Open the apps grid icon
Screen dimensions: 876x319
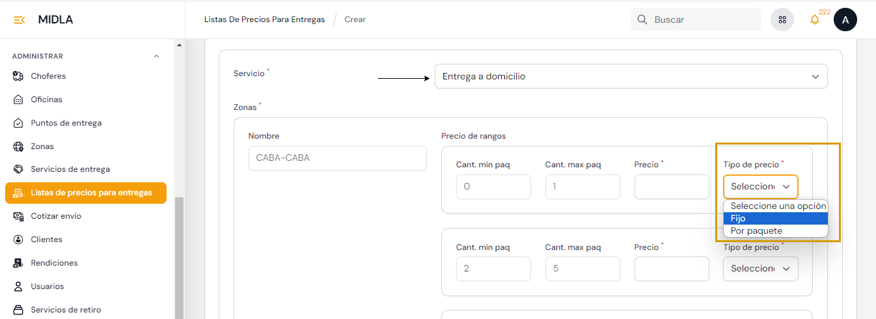782,20
